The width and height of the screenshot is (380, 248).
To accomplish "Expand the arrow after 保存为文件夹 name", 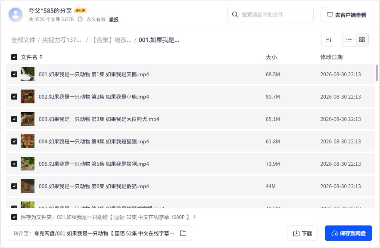I will (195, 217).
